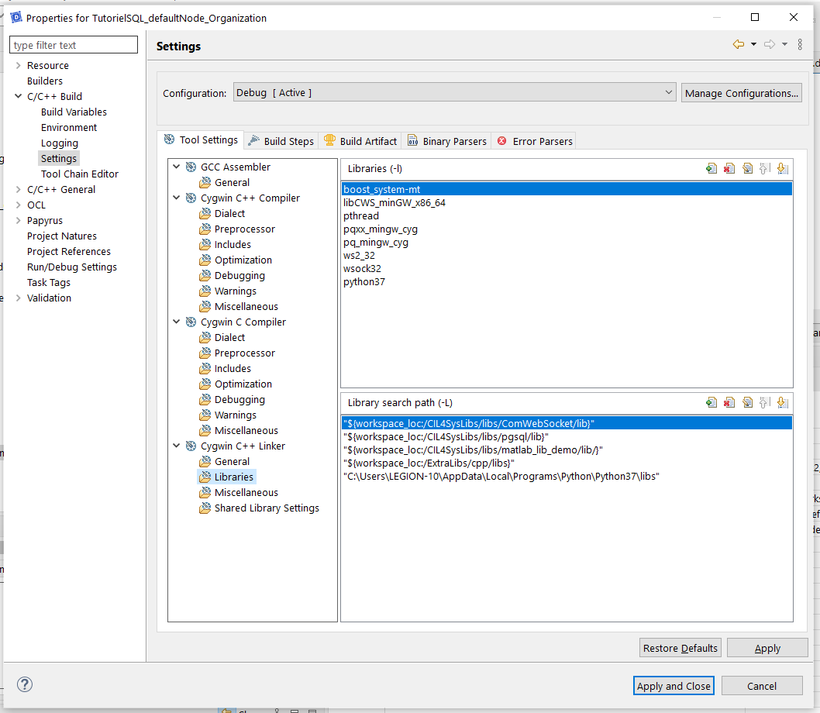820x713 pixels.
Task: Open back history dropdown arrow
Action: 753,44
